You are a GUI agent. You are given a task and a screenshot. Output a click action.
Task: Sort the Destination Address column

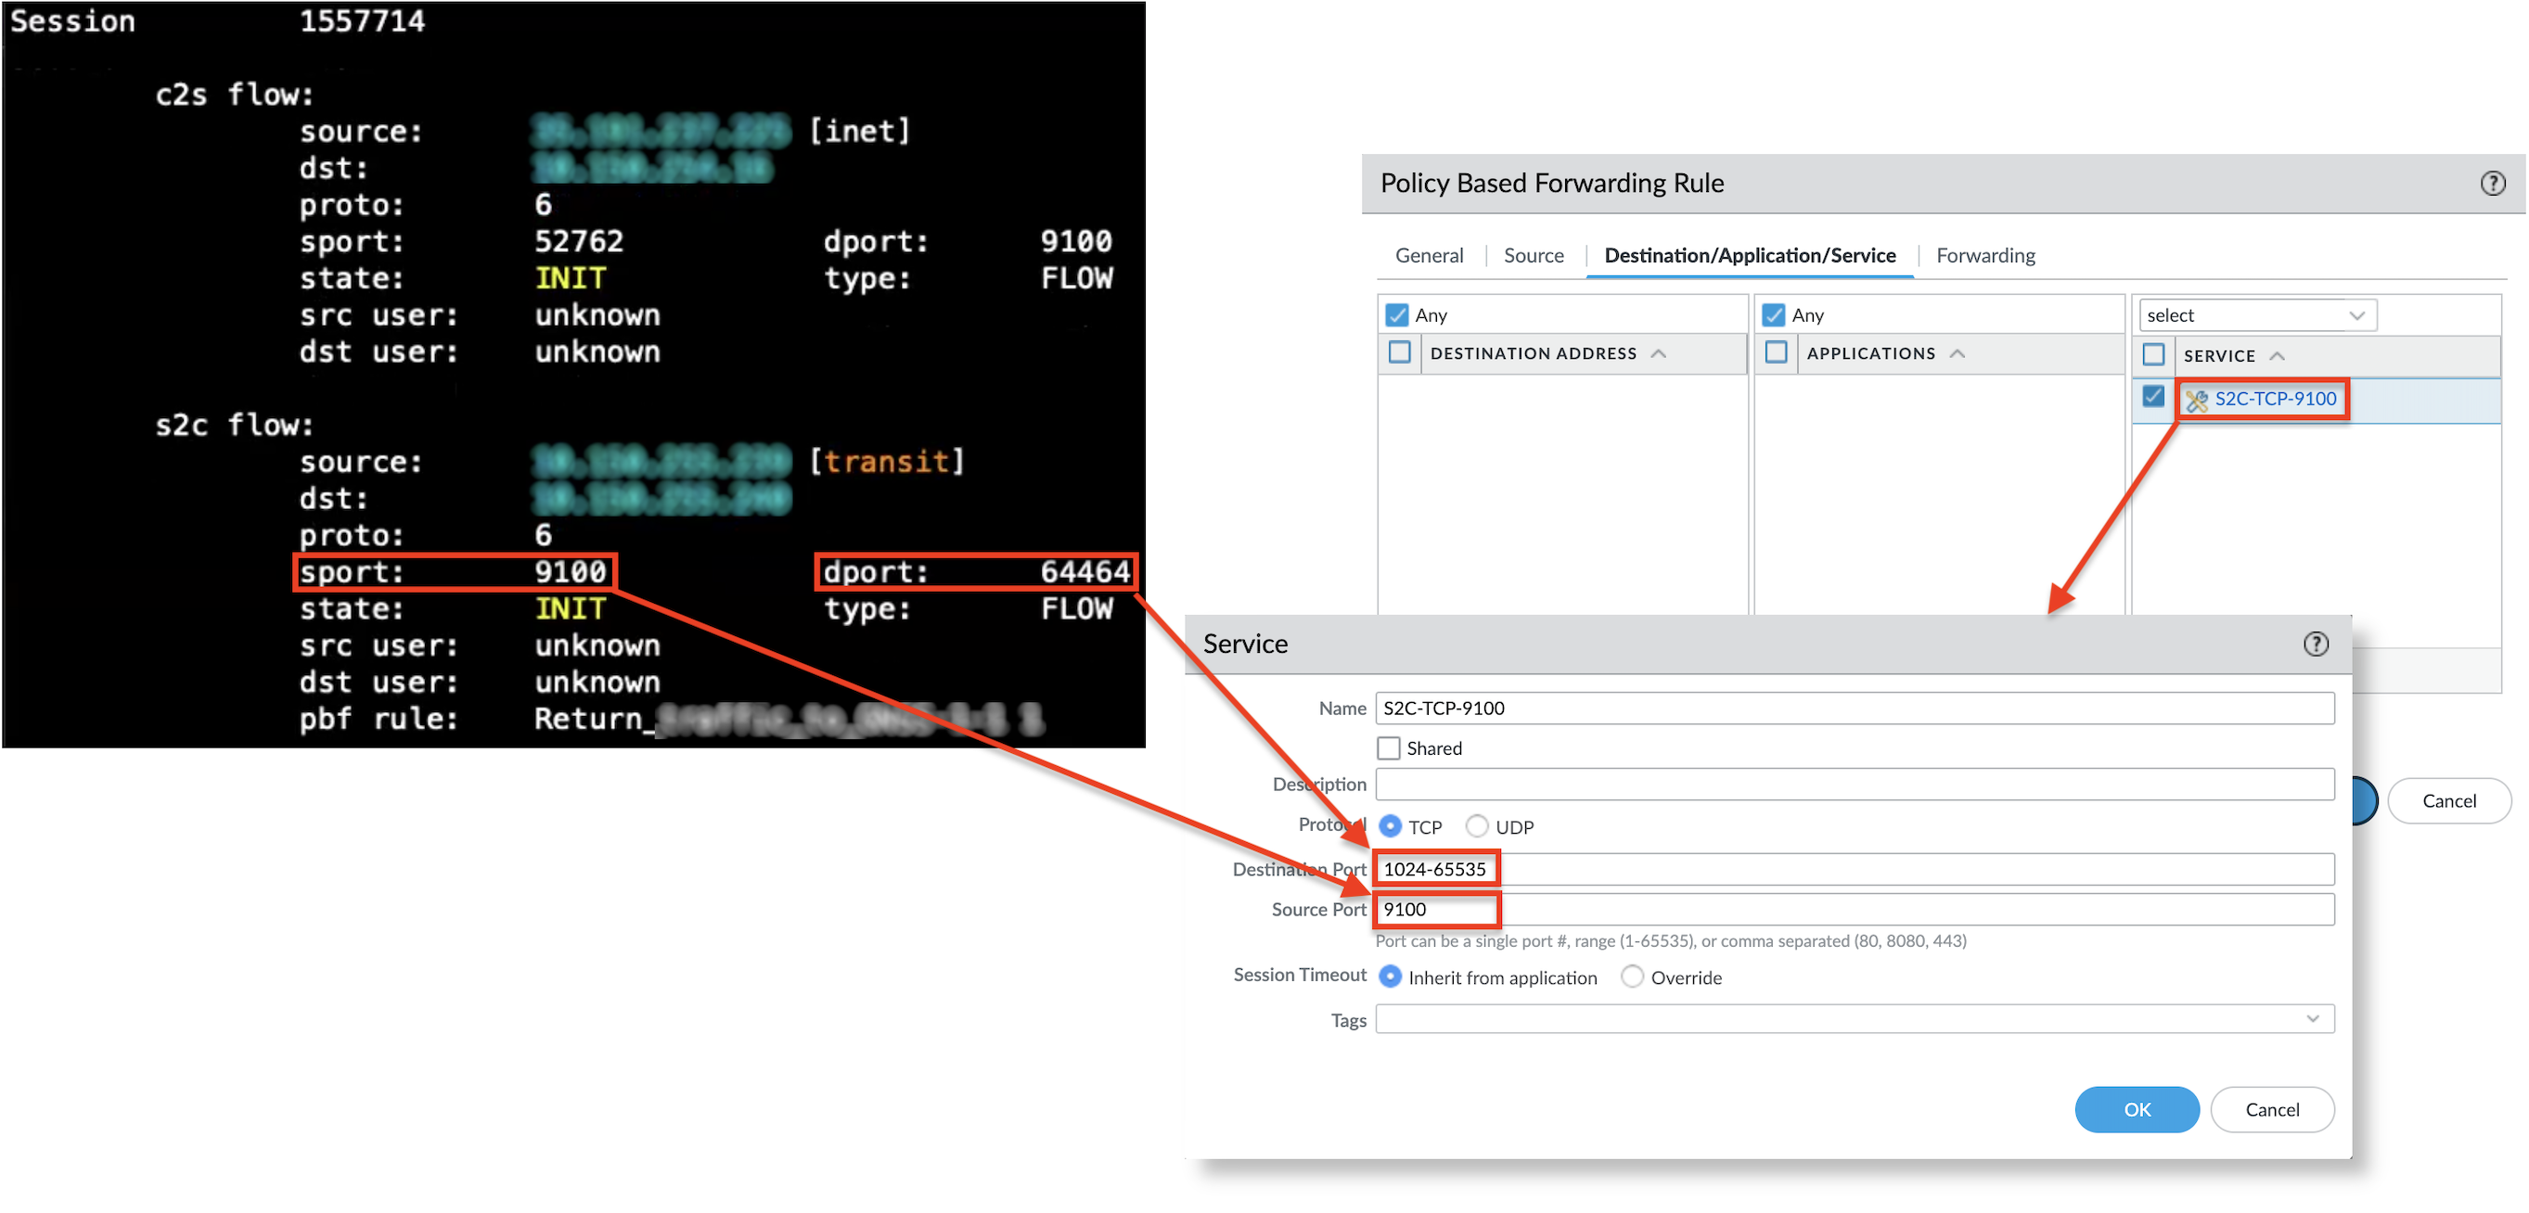point(1660,353)
